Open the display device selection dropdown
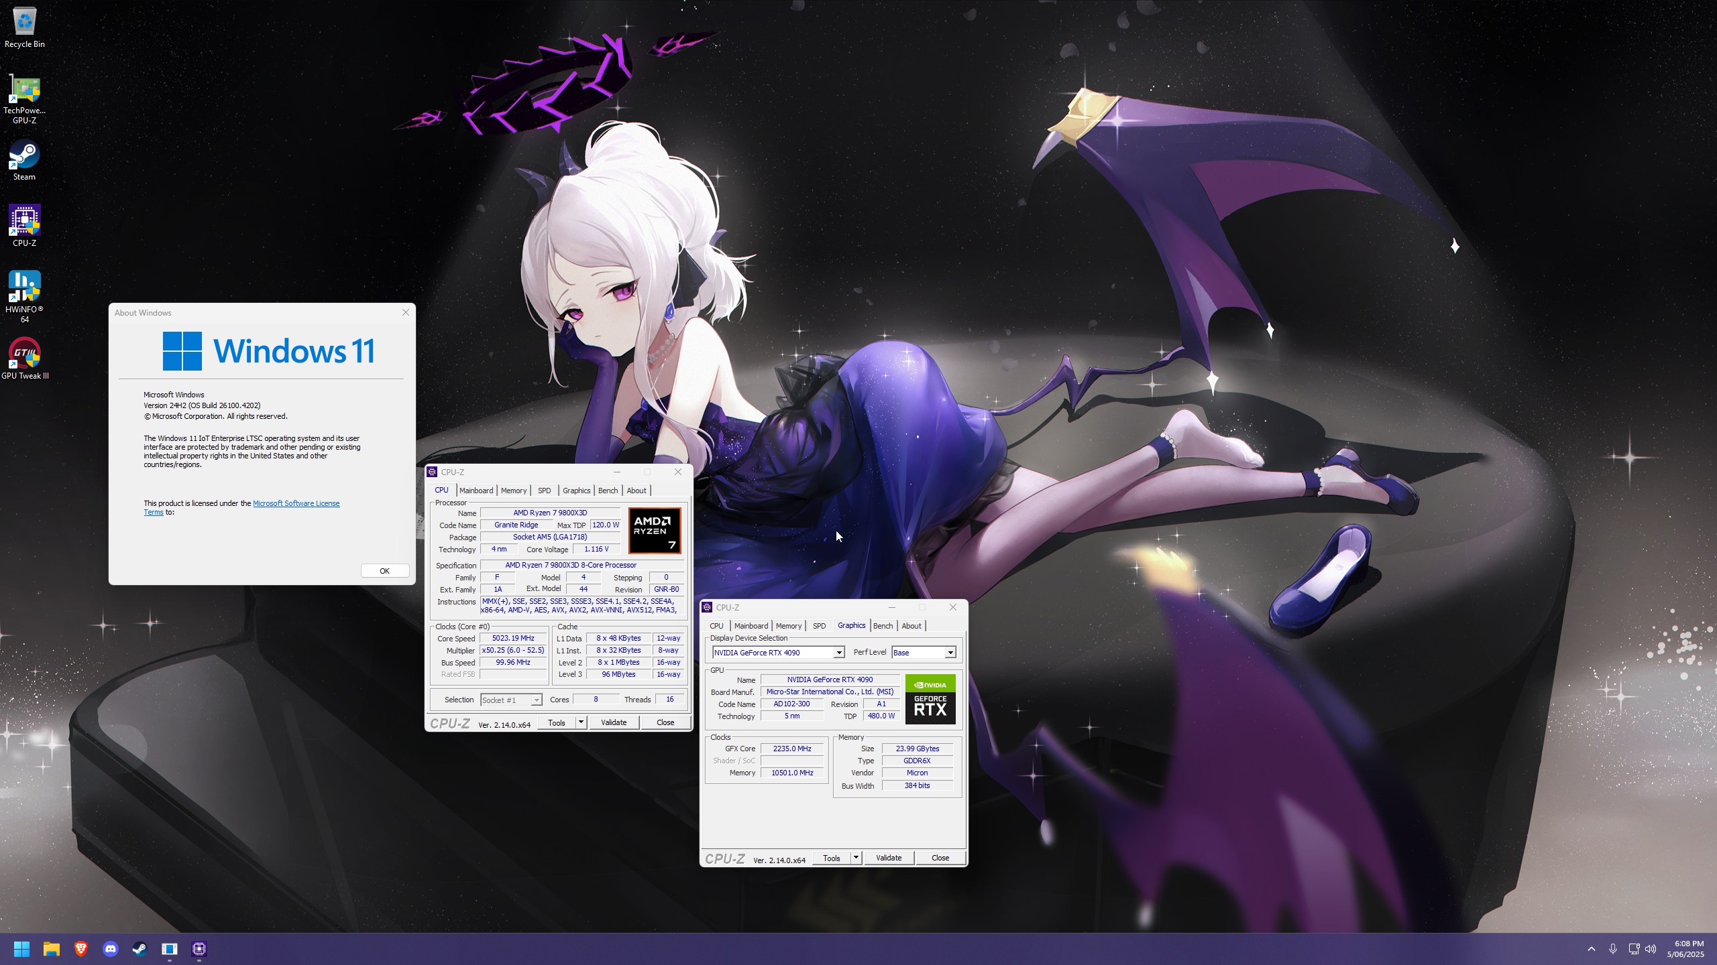1717x965 pixels. coord(778,653)
